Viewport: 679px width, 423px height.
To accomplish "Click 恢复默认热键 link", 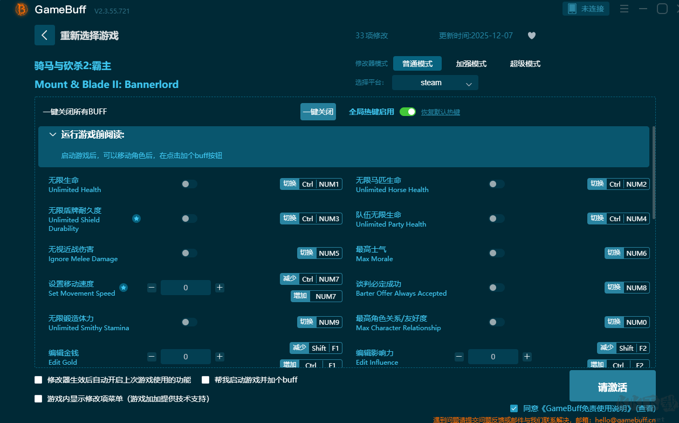I will (x=441, y=112).
